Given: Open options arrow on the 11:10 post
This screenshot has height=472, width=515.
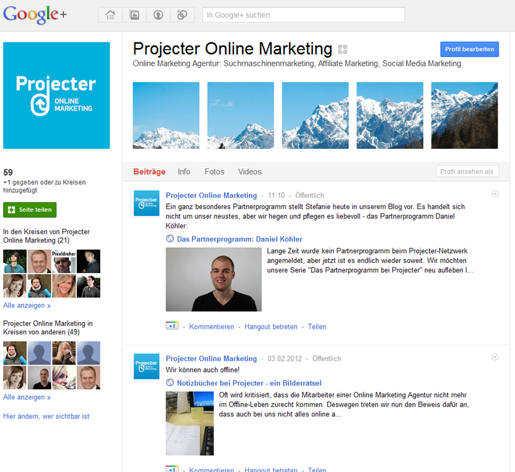Looking at the screenshot, I should click(x=495, y=194).
